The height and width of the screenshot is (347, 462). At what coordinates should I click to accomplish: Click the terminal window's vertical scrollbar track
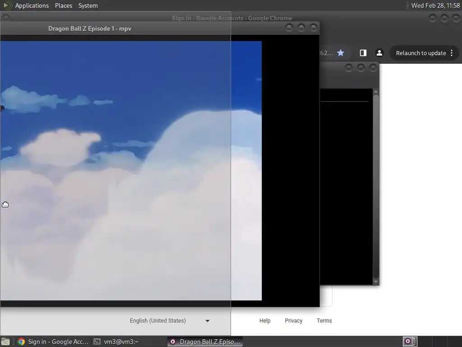point(376,187)
